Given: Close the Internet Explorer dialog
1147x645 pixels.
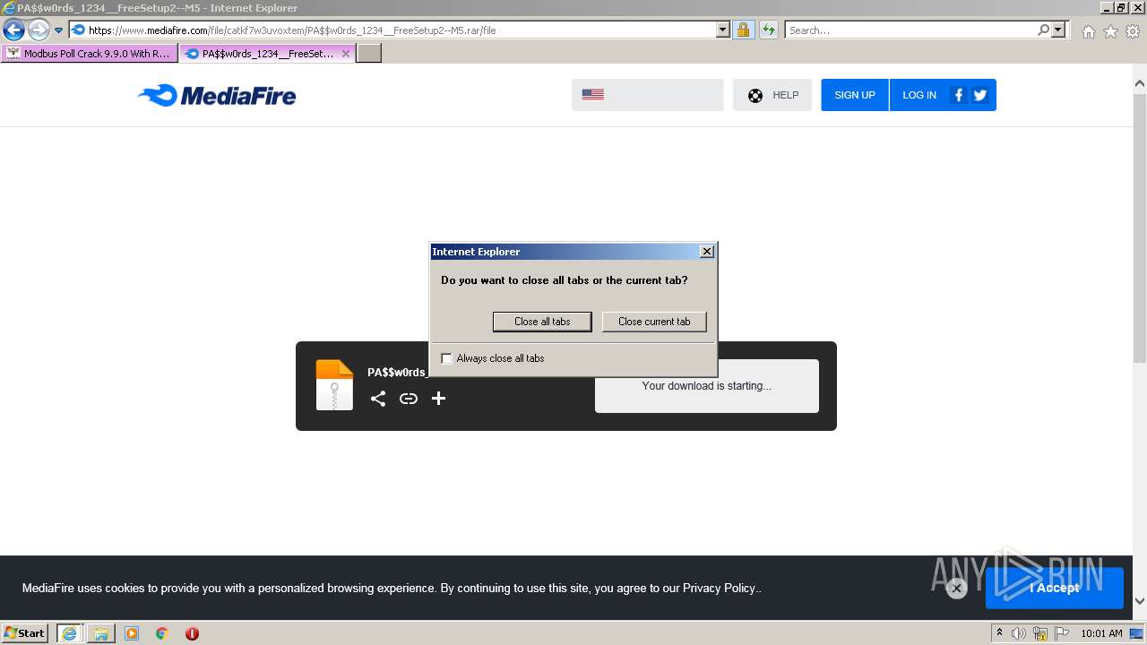Looking at the screenshot, I should [706, 252].
